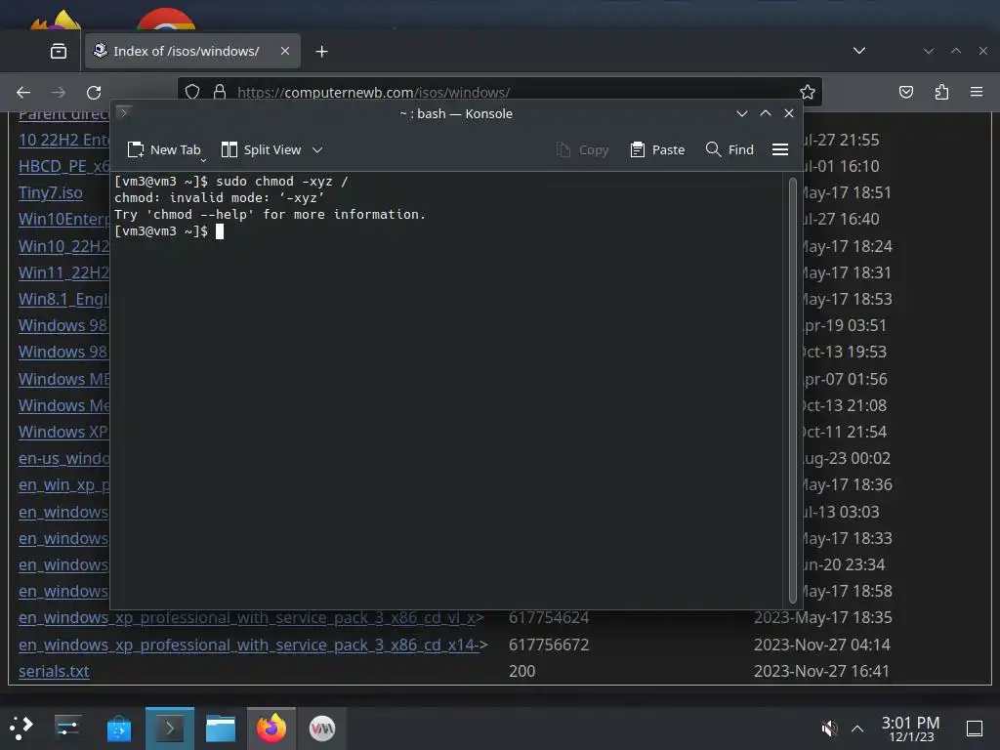
Task: Click Firefox tracking protection shield icon
Action: 192,93
